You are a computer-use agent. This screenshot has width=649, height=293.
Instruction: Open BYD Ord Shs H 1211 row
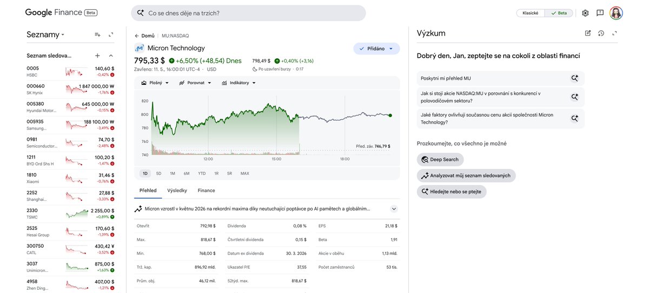pyautogui.click(x=70, y=160)
